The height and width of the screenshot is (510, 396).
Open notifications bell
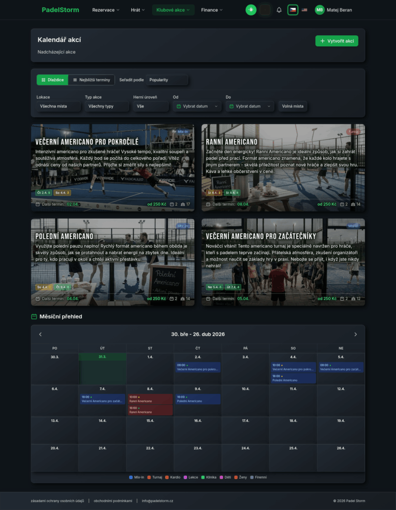(x=279, y=10)
